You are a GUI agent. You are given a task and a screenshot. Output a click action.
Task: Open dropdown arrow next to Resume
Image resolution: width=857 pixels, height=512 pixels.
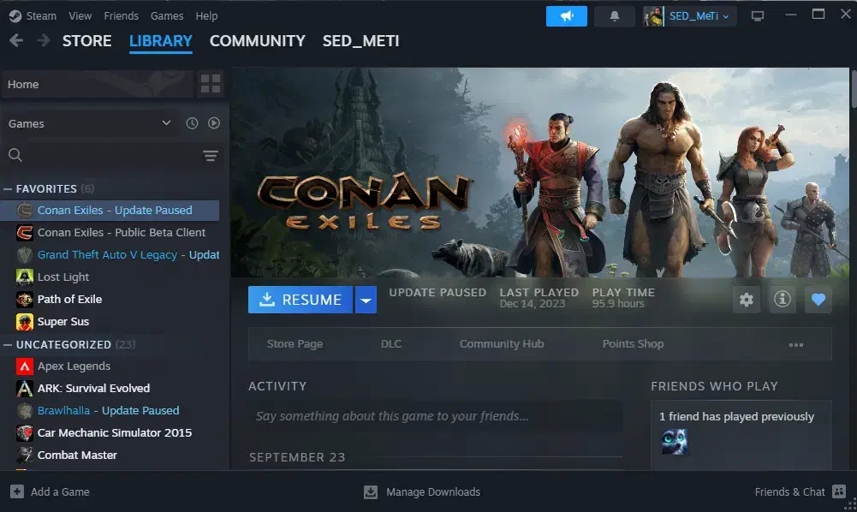click(x=366, y=300)
